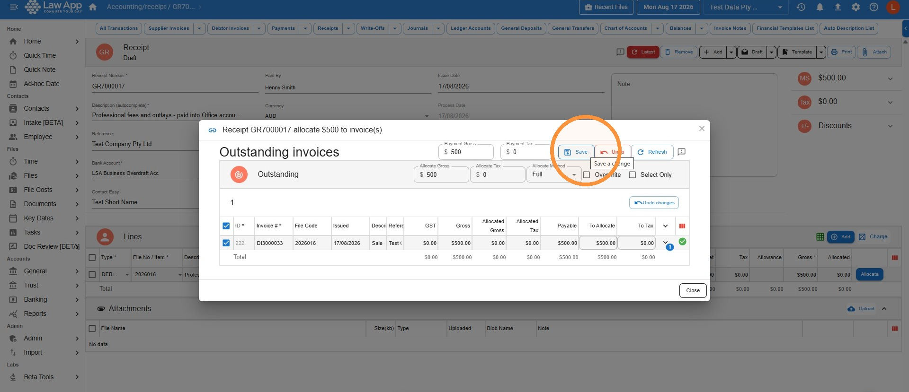Toggle Attachments File Name header checkbox
Image resolution: width=909 pixels, height=392 pixels.
[92, 329]
